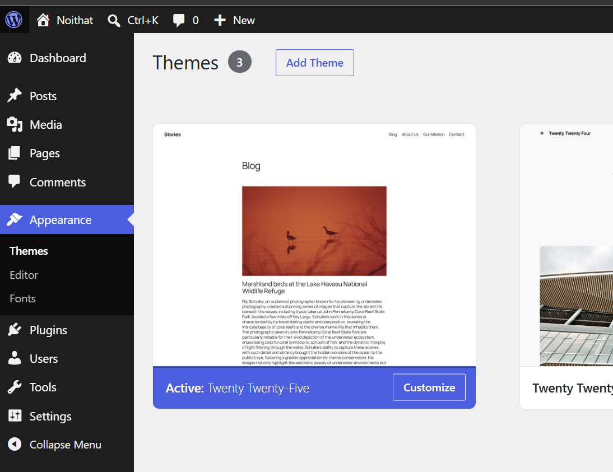Select the Appearance menu item
Viewport: 613px width, 472px height.
coord(67,219)
